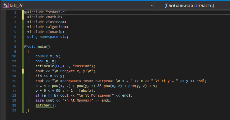Image resolution: width=230 pixels, height=120 pixels.
Task: Click line number 8 in gutter
Action: click(15, 47)
